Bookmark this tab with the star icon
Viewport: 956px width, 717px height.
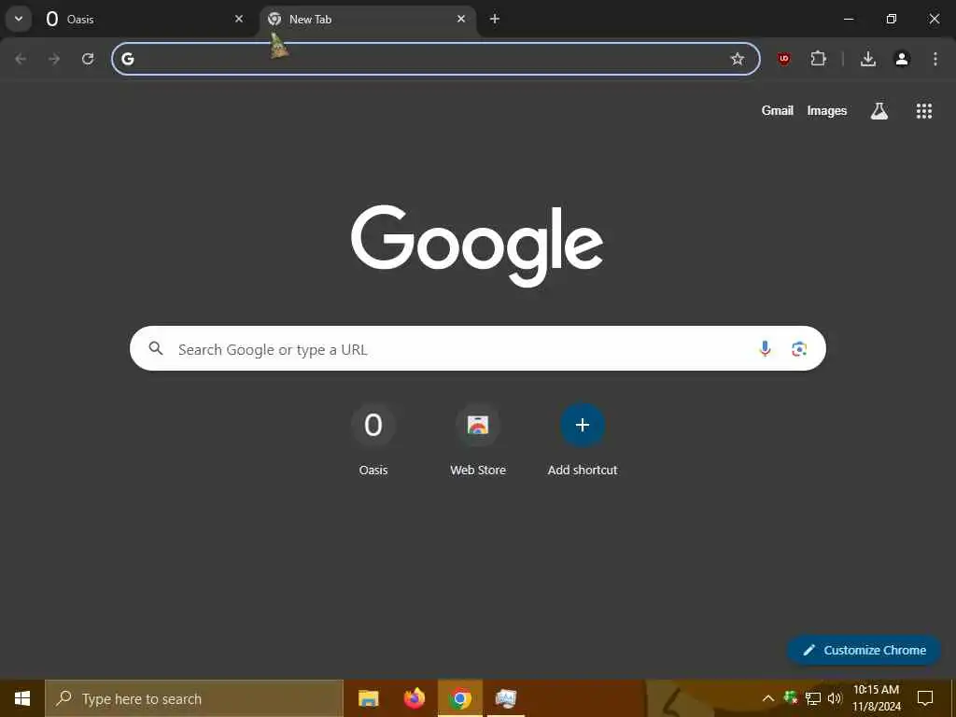tap(738, 59)
